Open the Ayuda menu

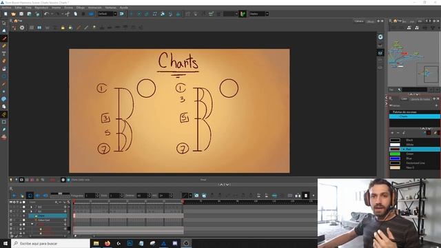coord(124,8)
